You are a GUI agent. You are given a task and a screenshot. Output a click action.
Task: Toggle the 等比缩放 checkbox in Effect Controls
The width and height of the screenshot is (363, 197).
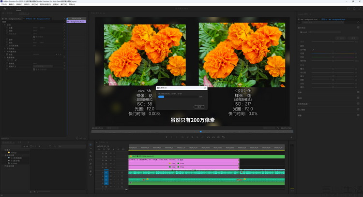(x=34, y=36)
